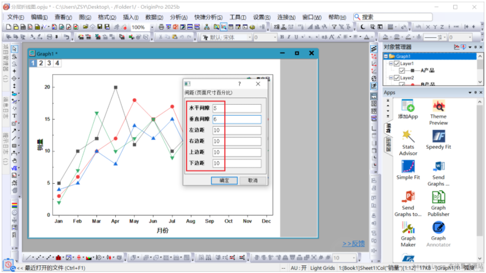The width and height of the screenshot is (486, 273).
Task: Click the Send to PowerPoint toolbar icon
Action: tap(176, 27)
